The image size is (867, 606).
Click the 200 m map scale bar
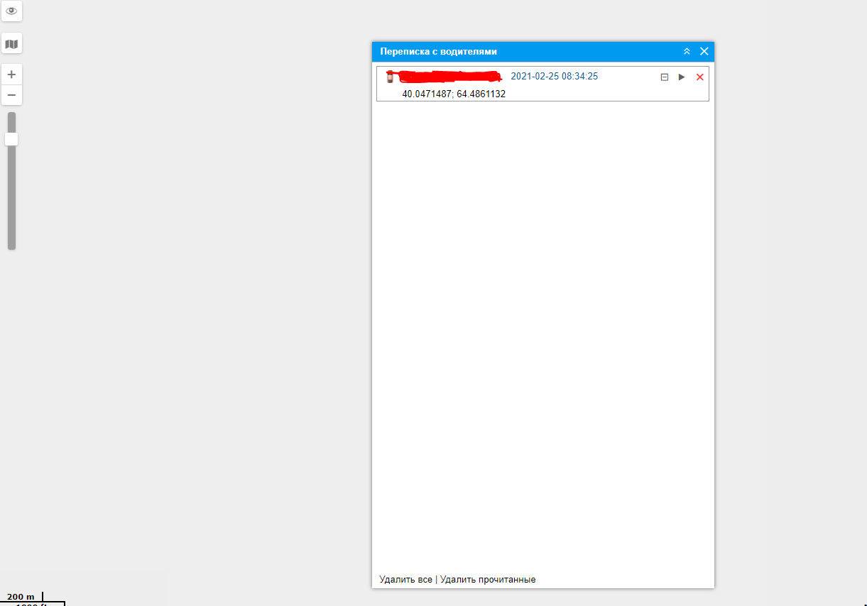(x=21, y=597)
